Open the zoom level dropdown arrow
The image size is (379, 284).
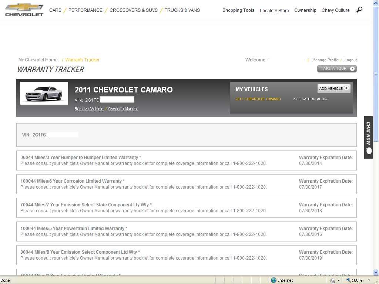369,280
